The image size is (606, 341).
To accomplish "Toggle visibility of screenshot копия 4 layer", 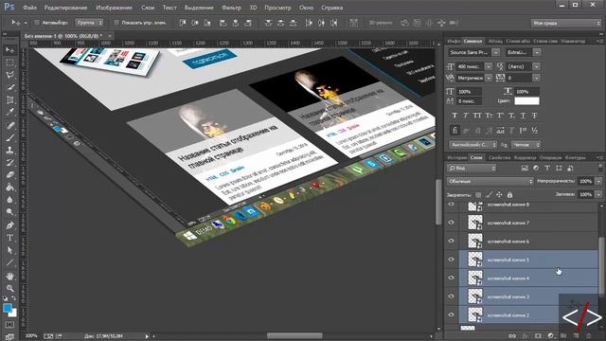I will click(451, 278).
